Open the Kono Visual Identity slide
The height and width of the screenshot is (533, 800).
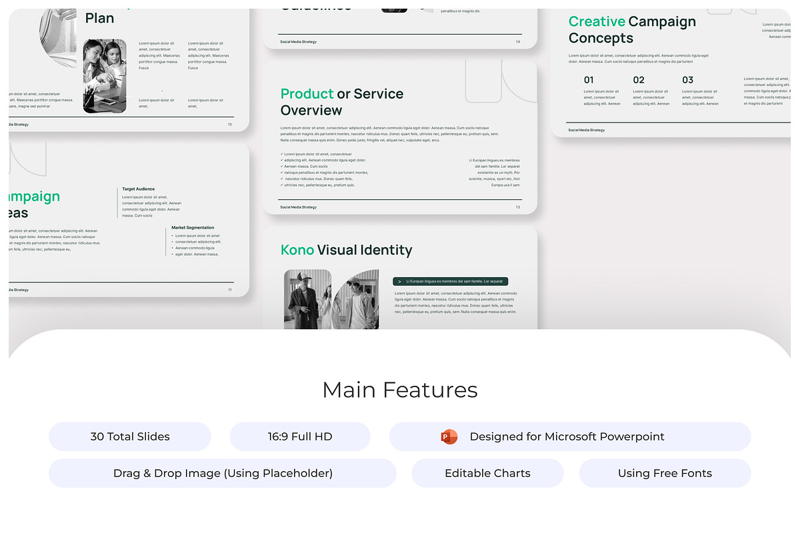coord(400,277)
